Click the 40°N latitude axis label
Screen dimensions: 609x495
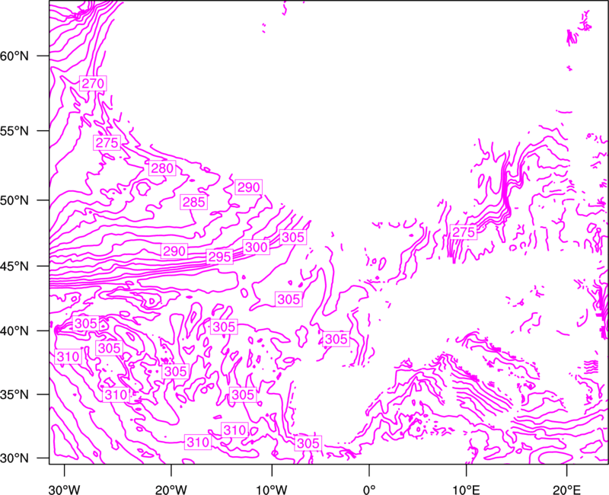click(14, 331)
